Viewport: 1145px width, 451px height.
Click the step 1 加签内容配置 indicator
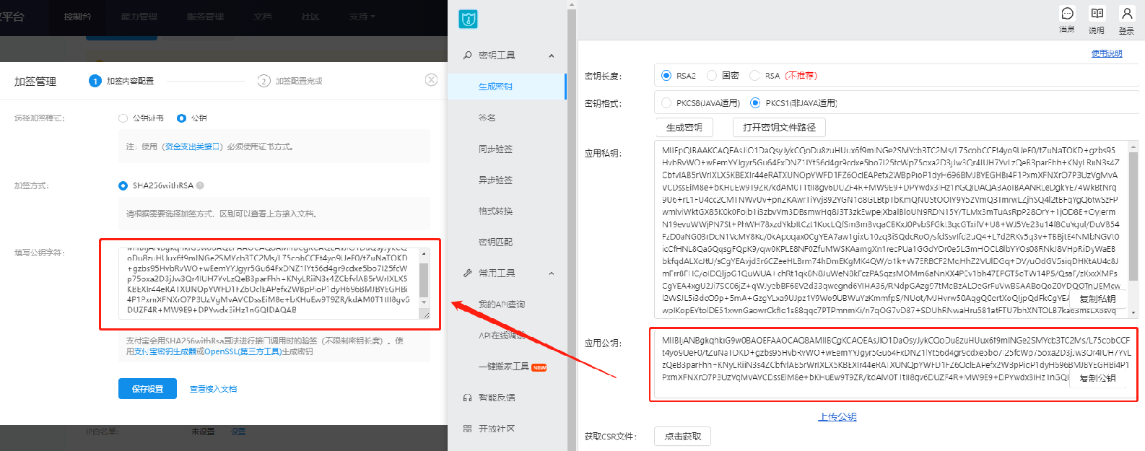click(121, 81)
